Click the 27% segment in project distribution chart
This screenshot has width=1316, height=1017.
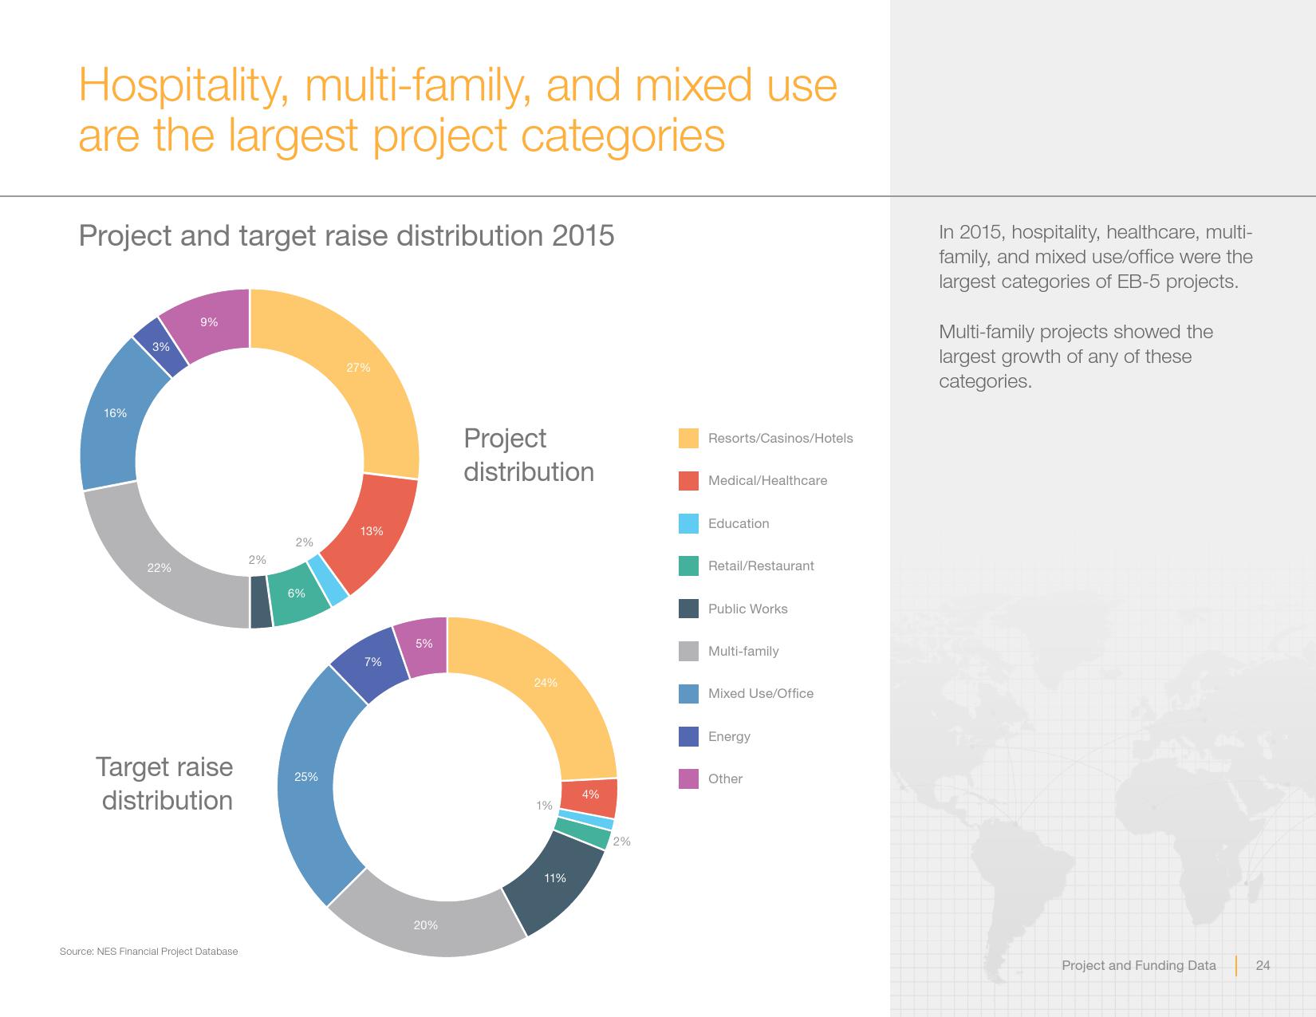358,368
